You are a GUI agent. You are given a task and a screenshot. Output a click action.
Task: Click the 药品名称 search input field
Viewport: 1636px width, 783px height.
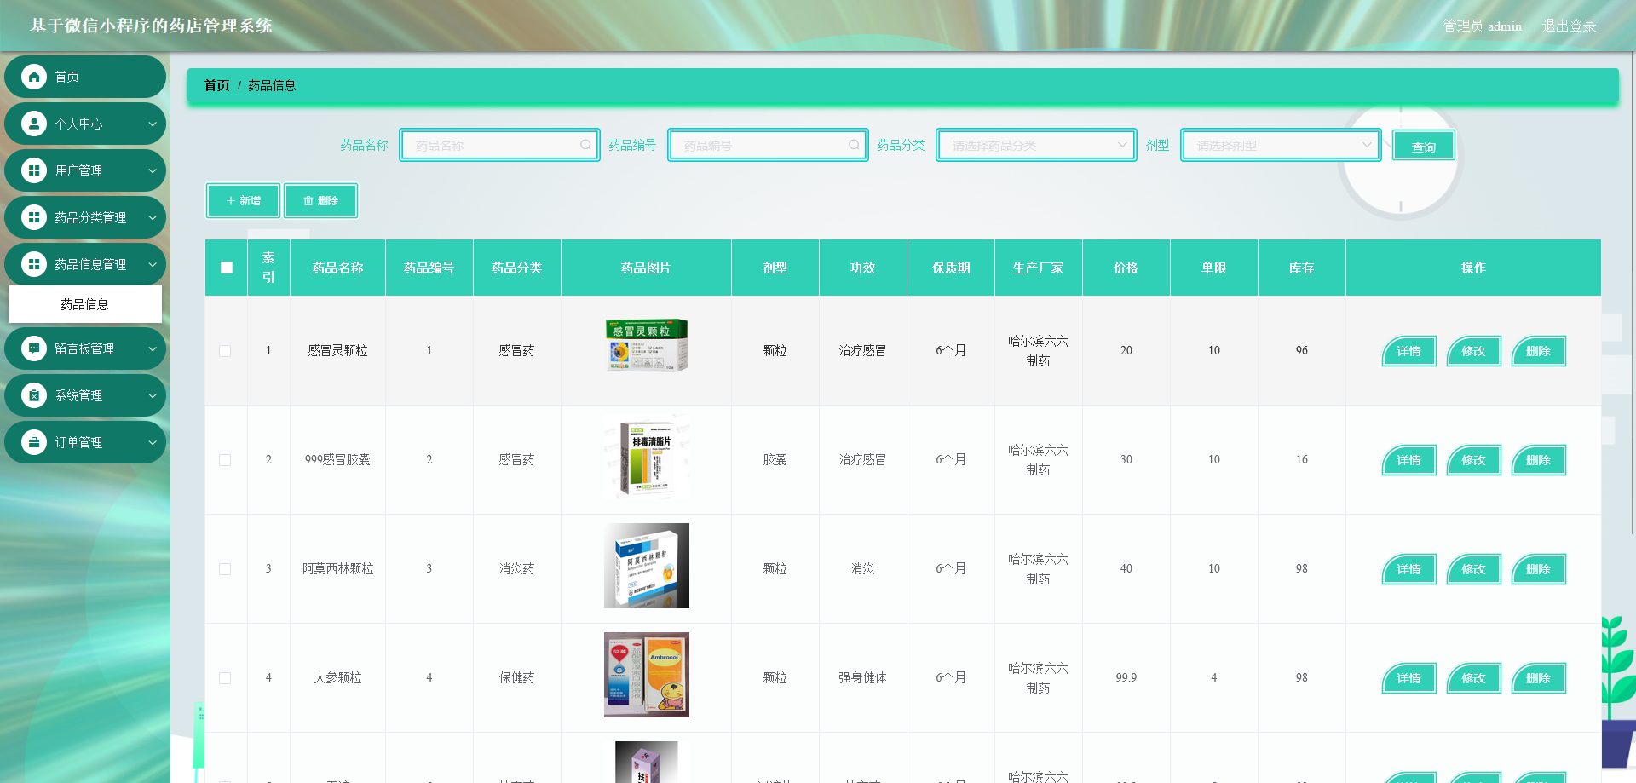pyautogui.click(x=499, y=145)
